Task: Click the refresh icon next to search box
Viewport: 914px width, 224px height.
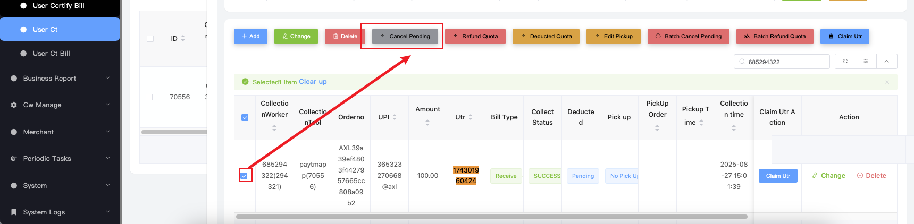Action: coord(845,62)
